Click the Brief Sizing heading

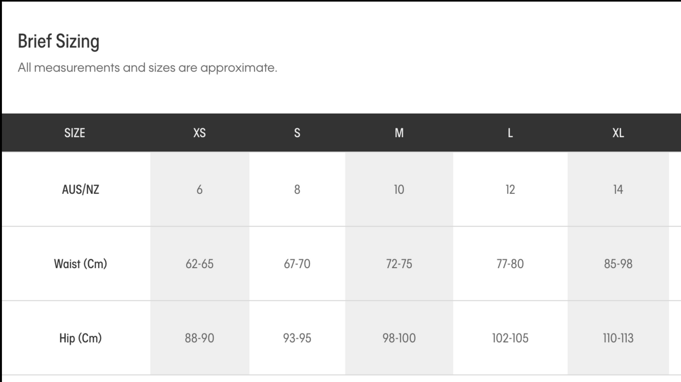(58, 41)
